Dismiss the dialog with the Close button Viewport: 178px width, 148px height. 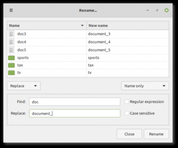pyautogui.click(x=129, y=134)
